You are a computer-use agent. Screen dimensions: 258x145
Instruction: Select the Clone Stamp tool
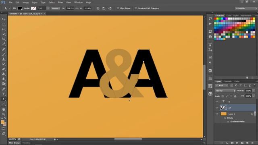tap(4, 59)
